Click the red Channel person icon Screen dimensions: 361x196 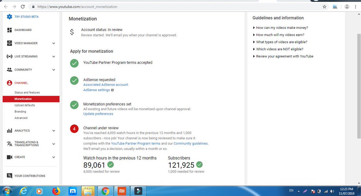(9, 83)
